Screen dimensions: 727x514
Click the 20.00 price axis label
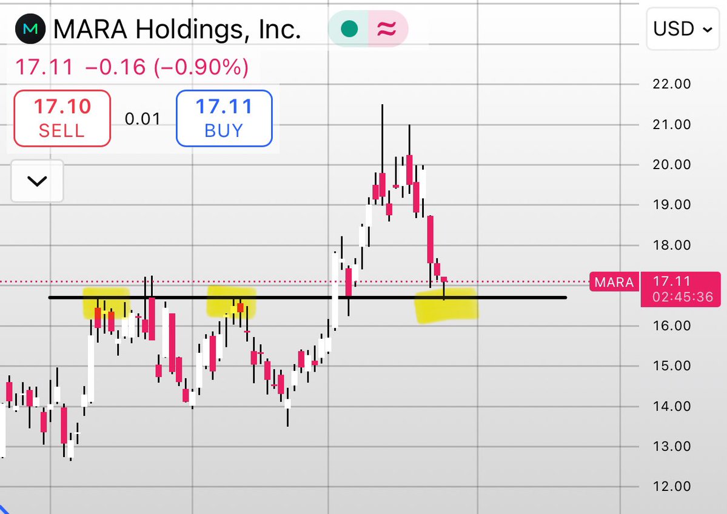tap(672, 164)
